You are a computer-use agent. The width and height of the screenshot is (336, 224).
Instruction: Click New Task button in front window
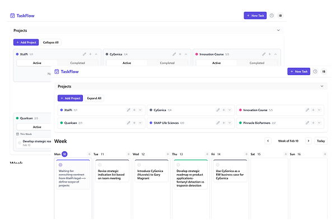click(298, 71)
